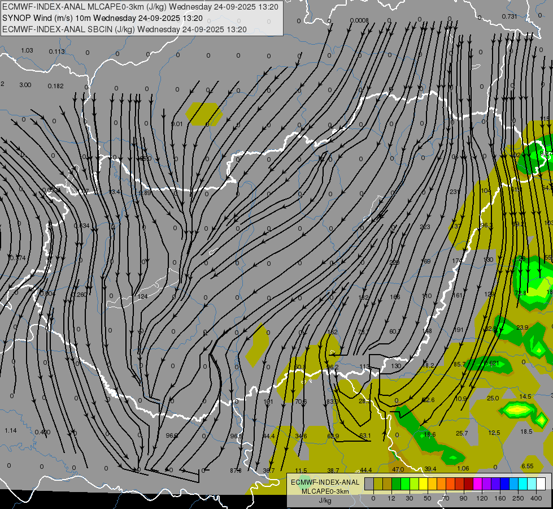Image resolution: width=553 pixels, height=509 pixels.
Task: Click the legend tick label 12
Action: [x=391, y=498]
